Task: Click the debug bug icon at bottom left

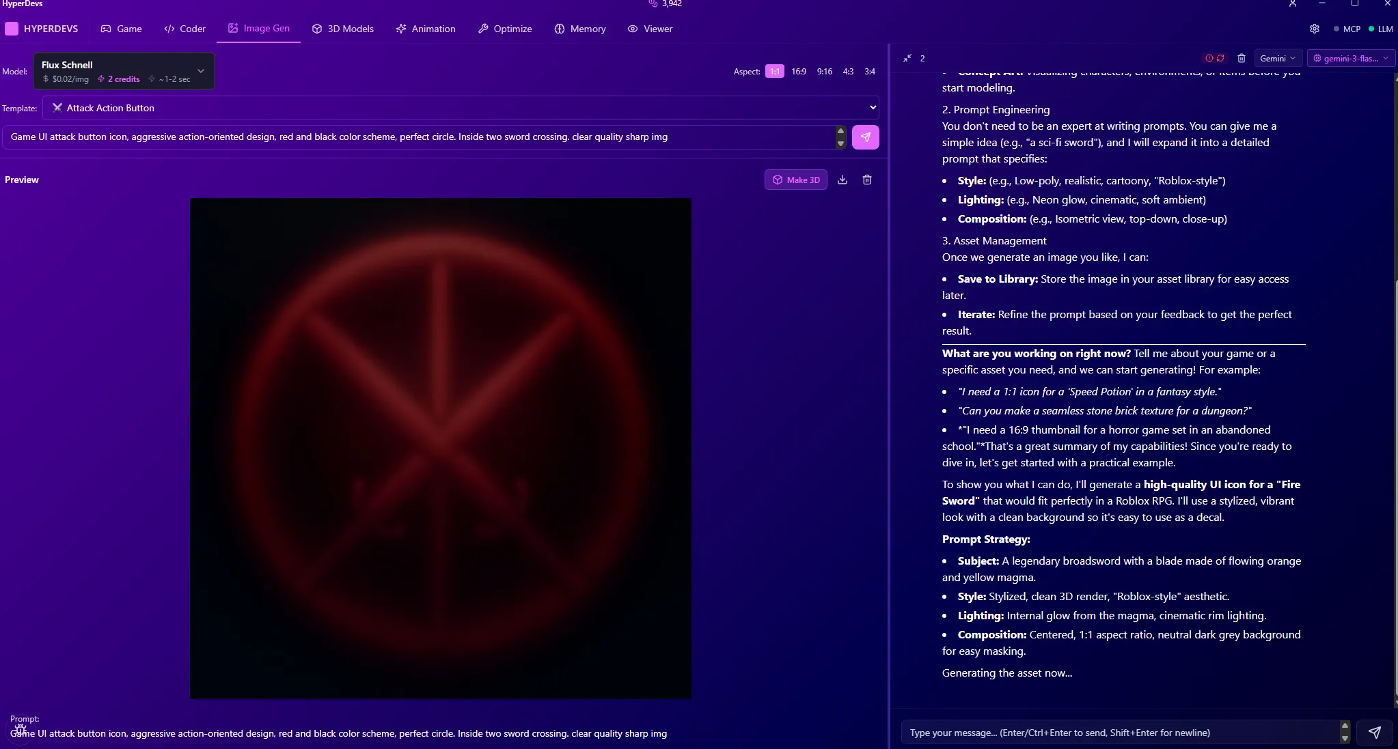Action: coord(20,730)
